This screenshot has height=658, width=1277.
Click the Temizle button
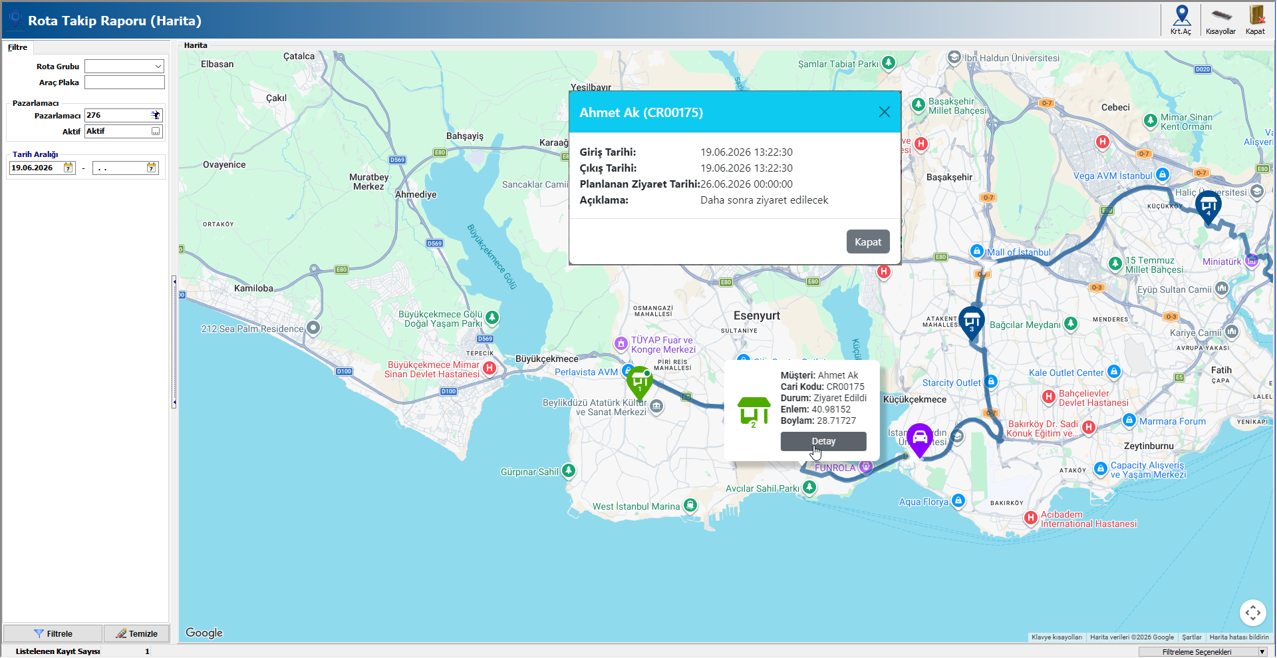pos(136,633)
